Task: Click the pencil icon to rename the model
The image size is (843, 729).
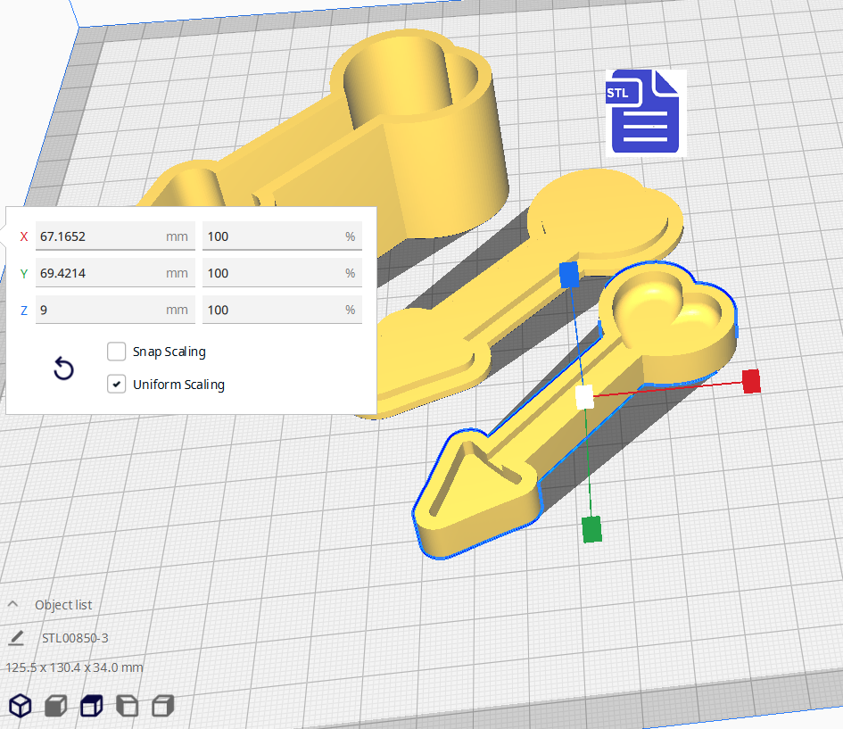Action: point(16,638)
